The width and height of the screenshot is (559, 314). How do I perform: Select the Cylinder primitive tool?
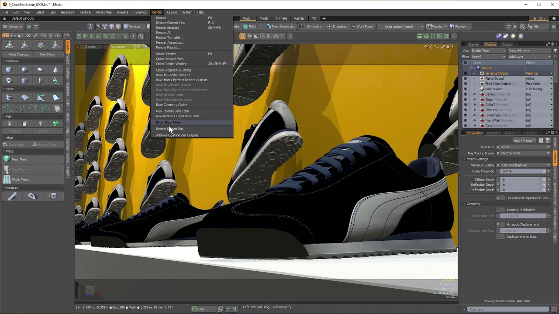24,81
